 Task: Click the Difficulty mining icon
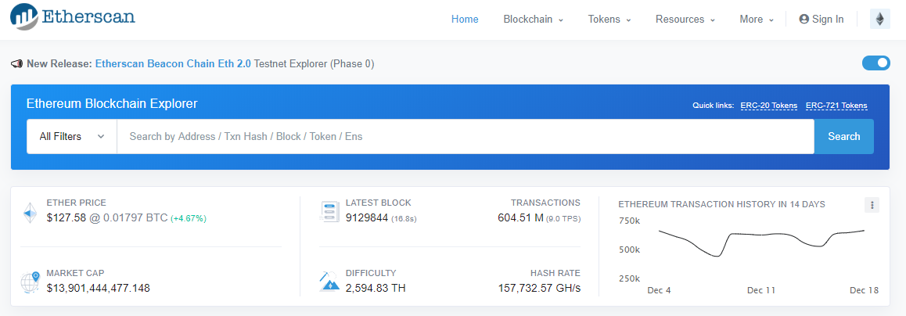(328, 282)
